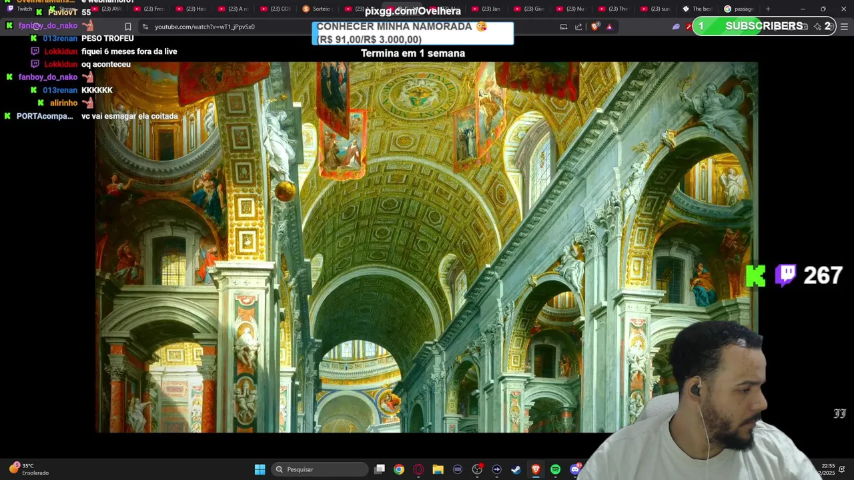Viewport: 854px width, 480px height.
Task: Open OBS Studio from the taskbar
Action: [x=477, y=469]
